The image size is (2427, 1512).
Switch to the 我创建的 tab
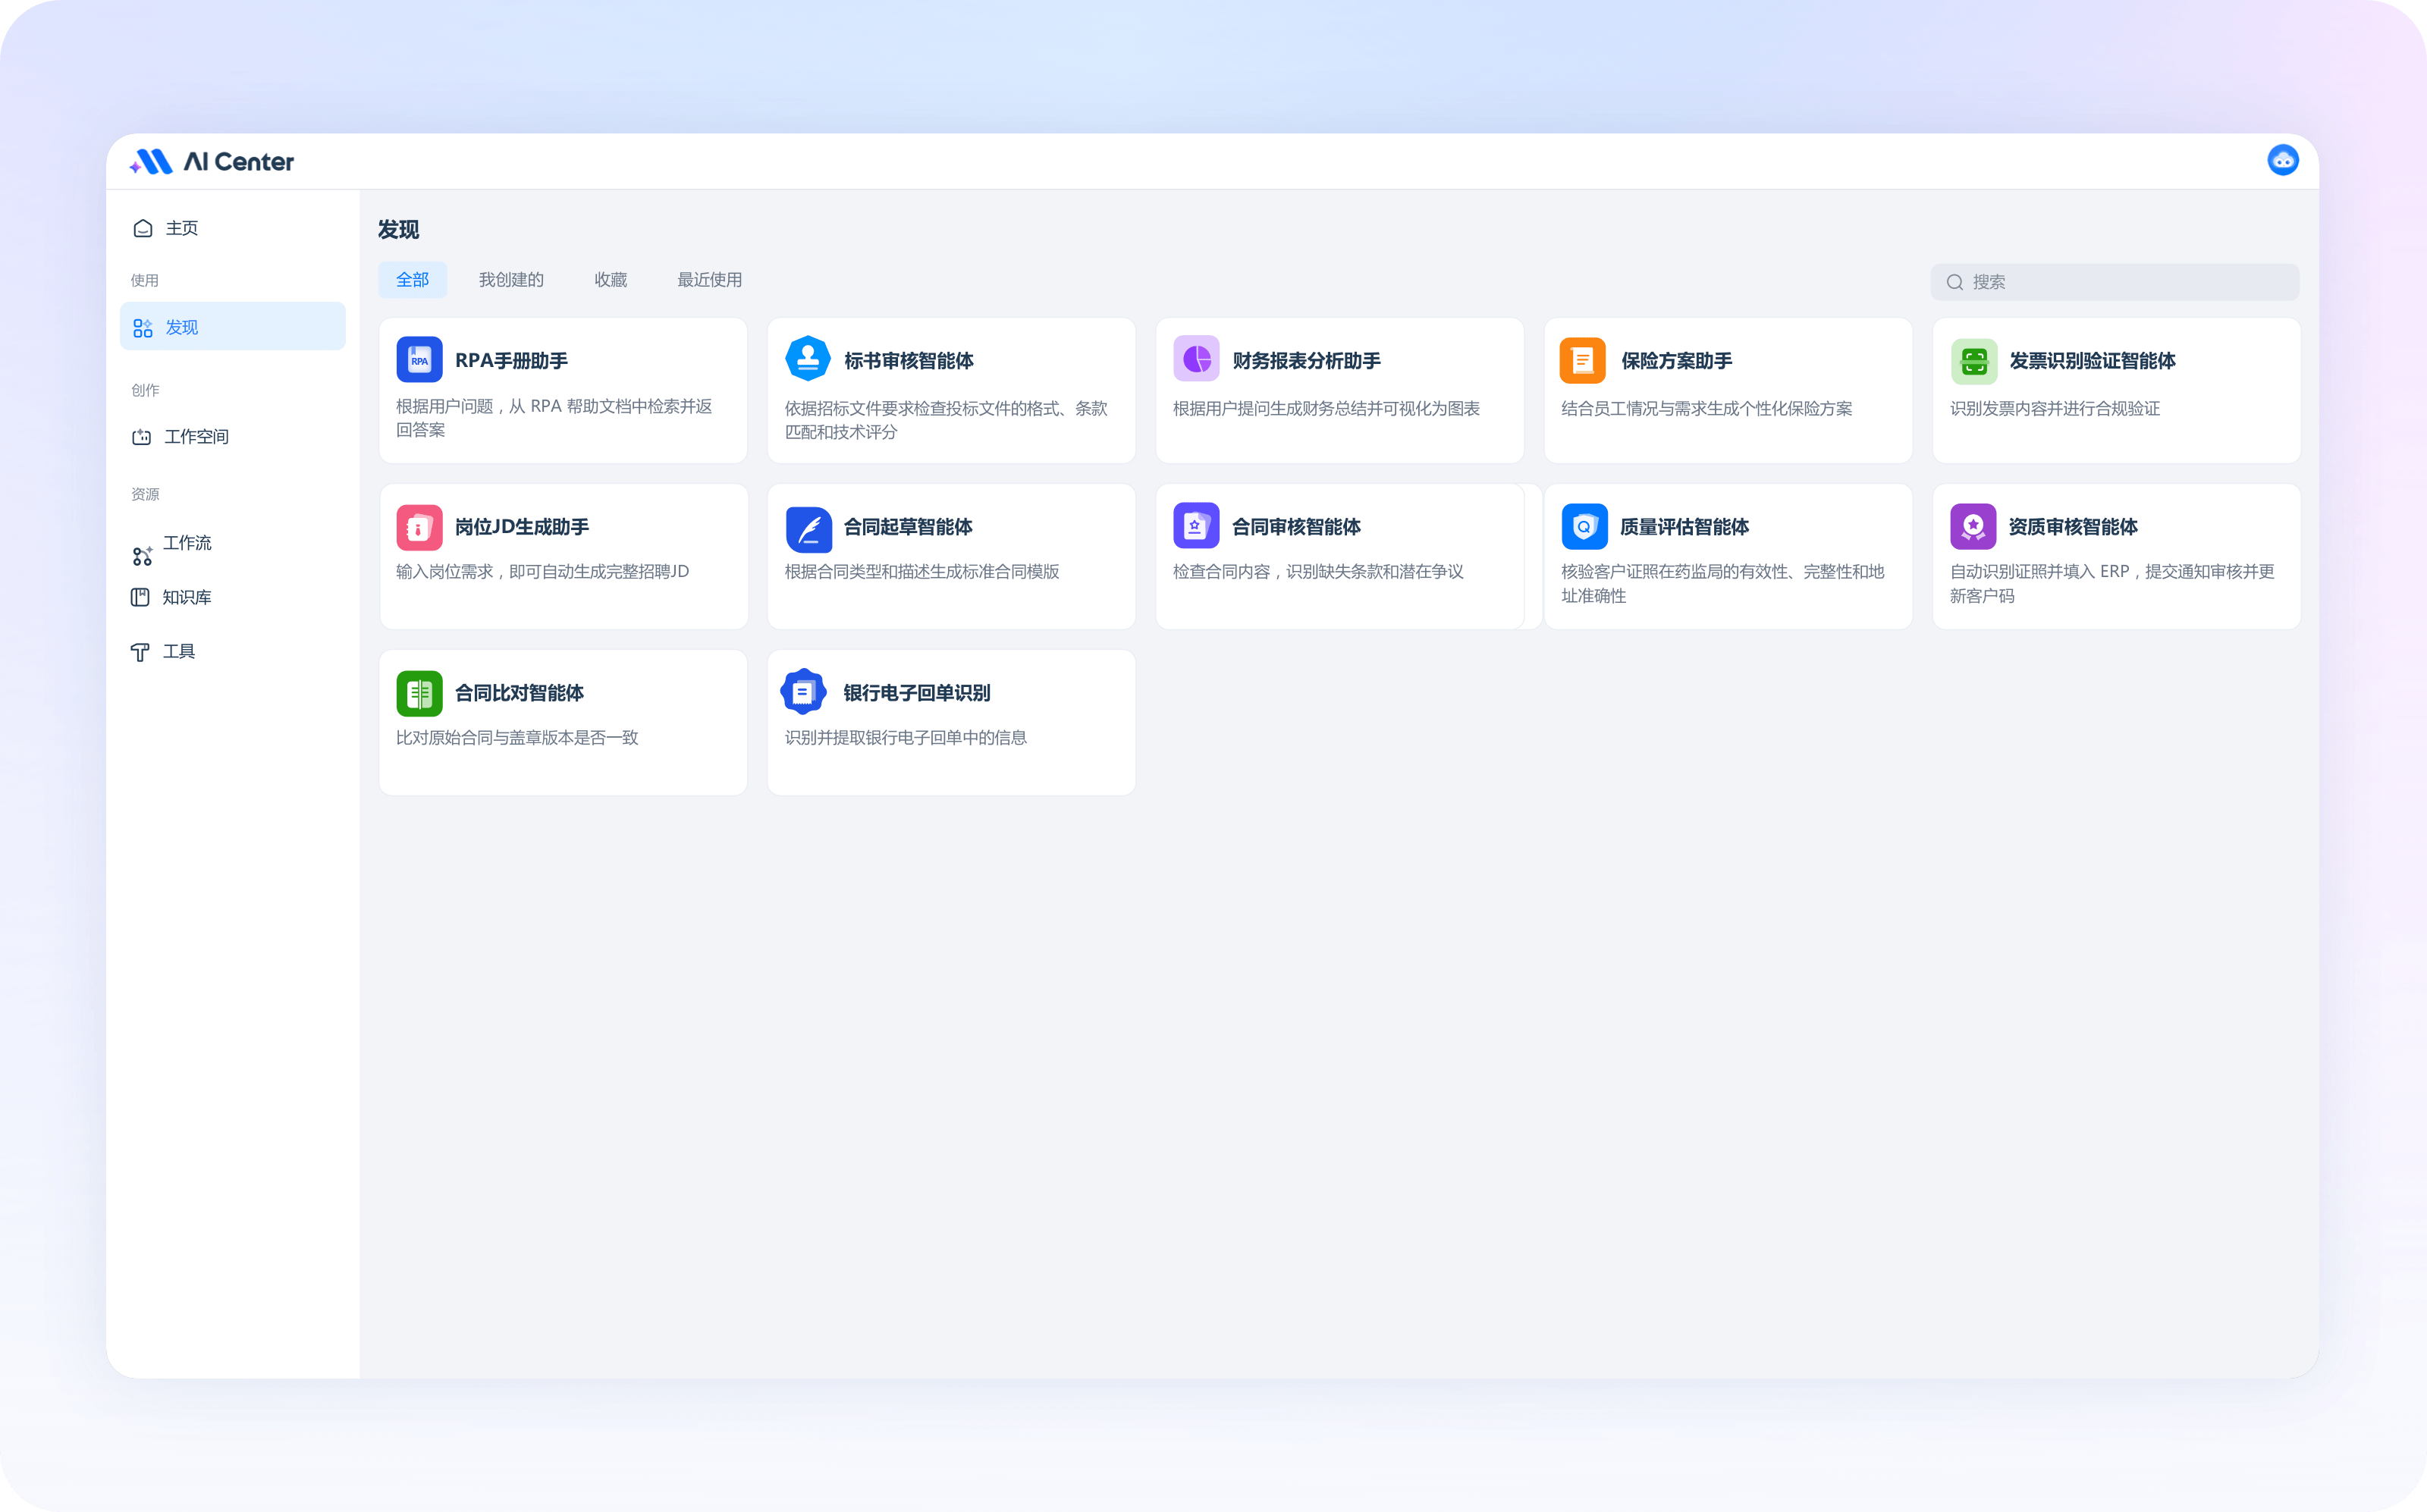510,280
